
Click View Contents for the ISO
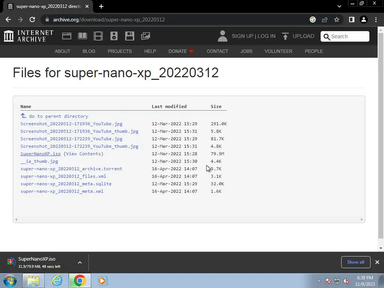point(83,154)
